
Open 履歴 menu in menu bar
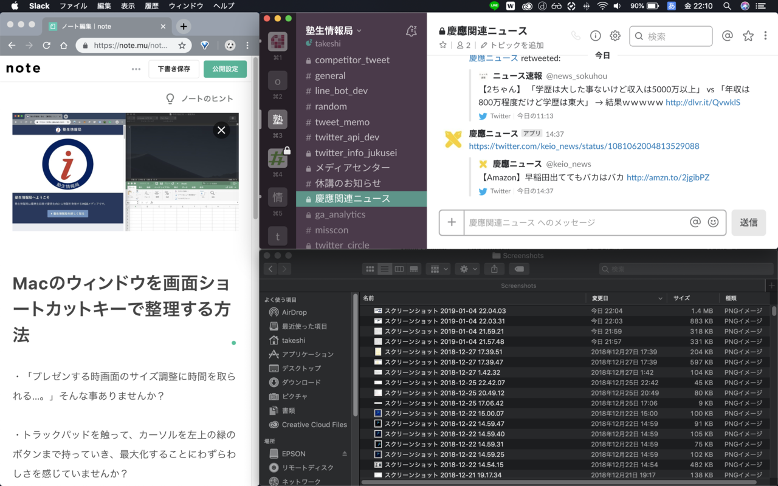pos(151,6)
